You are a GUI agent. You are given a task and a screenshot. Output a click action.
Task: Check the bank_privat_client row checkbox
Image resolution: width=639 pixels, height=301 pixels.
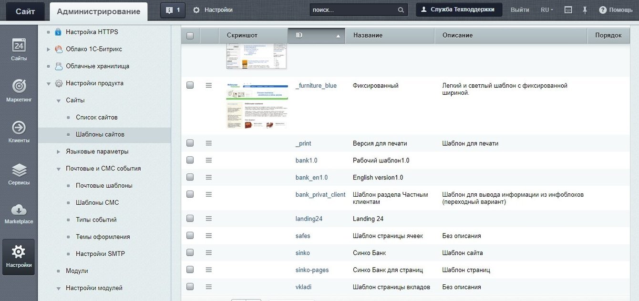(x=190, y=194)
